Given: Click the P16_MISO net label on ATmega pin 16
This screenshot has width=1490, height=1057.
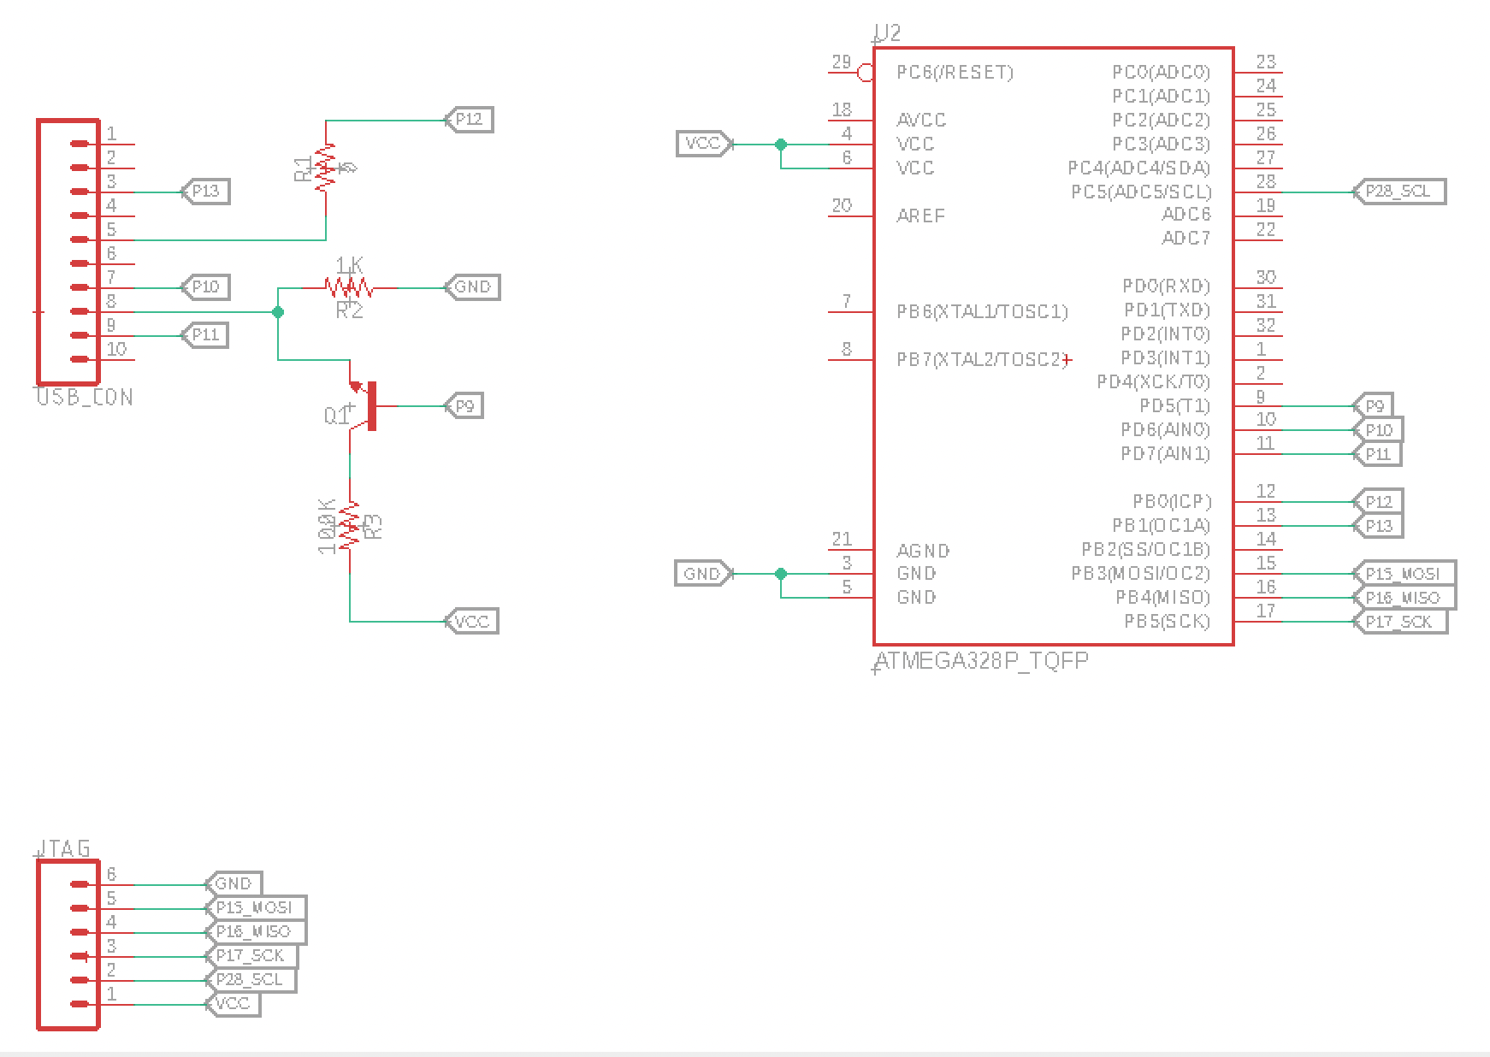Looking at the screenshot, I should point(1404,598).
